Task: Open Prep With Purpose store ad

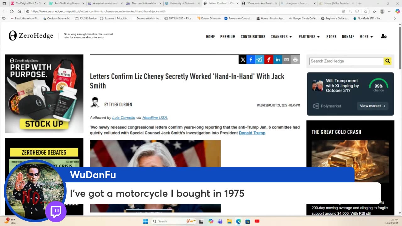Action: [44, 94]
